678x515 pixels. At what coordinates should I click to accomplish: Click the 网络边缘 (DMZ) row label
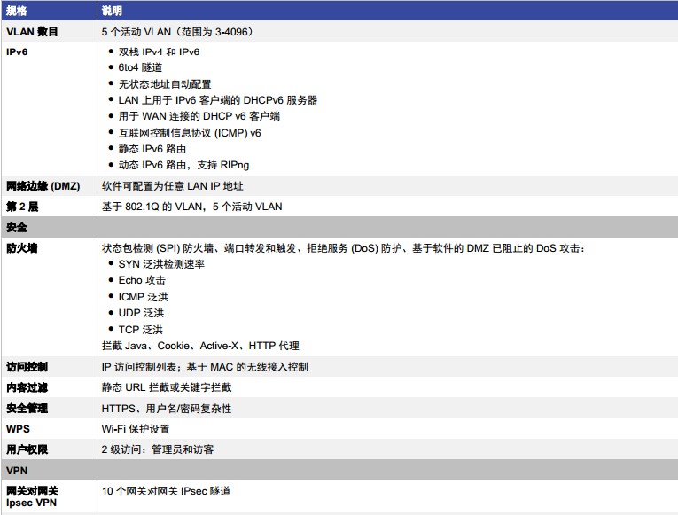coord(43,186)
